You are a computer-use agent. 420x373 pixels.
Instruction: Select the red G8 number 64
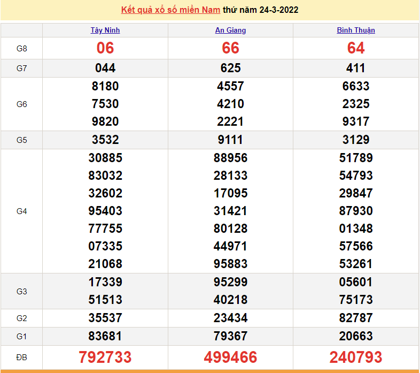(356, 48)
